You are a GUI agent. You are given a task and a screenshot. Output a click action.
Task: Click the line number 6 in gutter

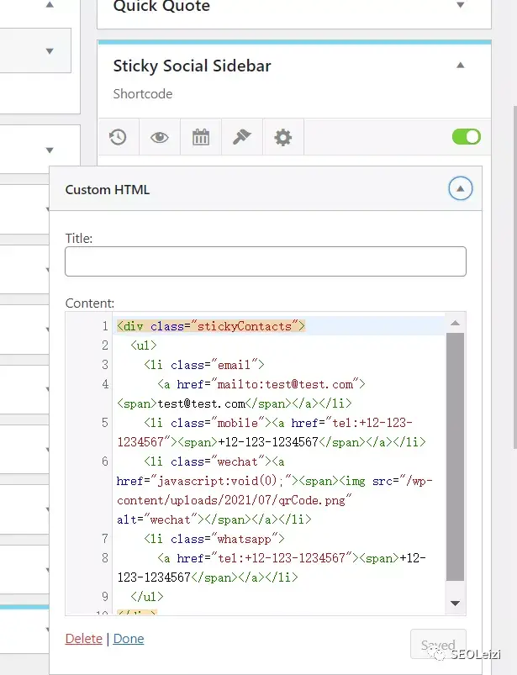coord(105,461)
